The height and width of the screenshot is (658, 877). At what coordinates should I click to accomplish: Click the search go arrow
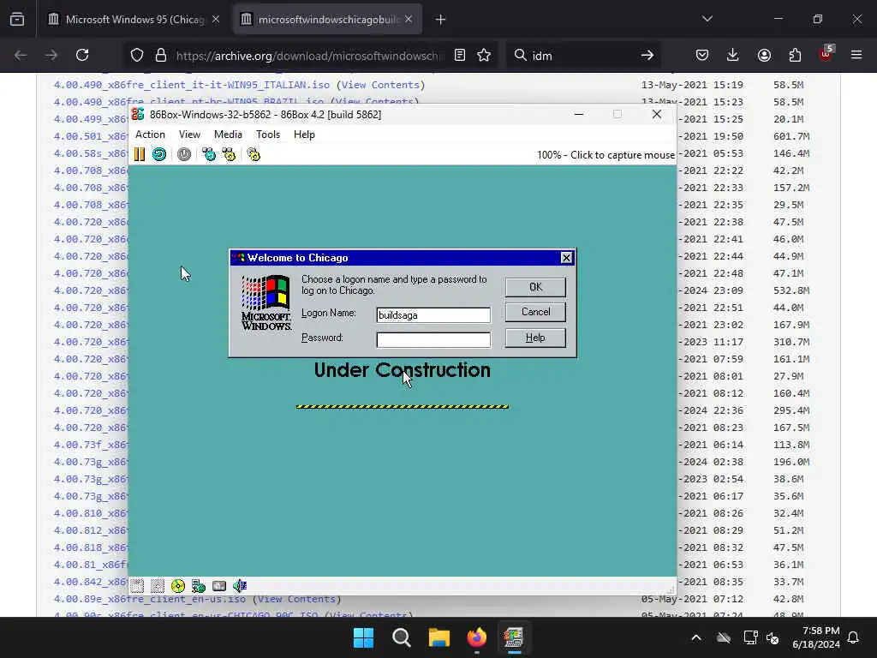pyautogui.click(x=647, y=56)
